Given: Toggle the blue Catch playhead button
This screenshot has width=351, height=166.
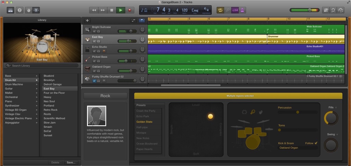Looking at the screenshot, I should point(142,20).
